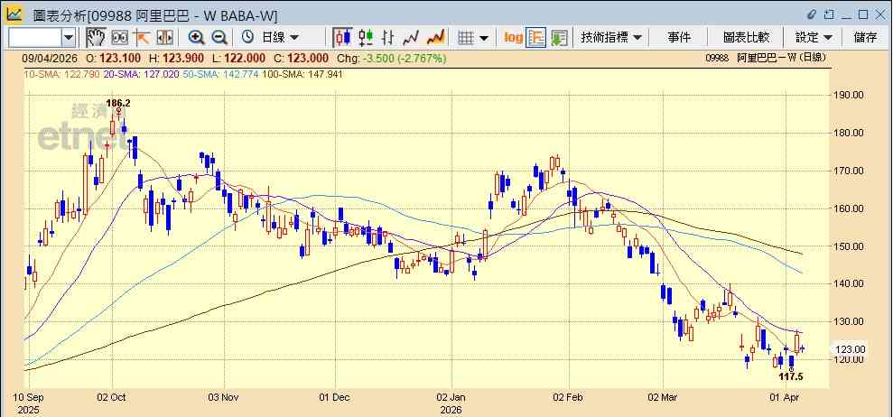
Task: Click the 150.00 price axis label
Action: click(x=850, y=246)
